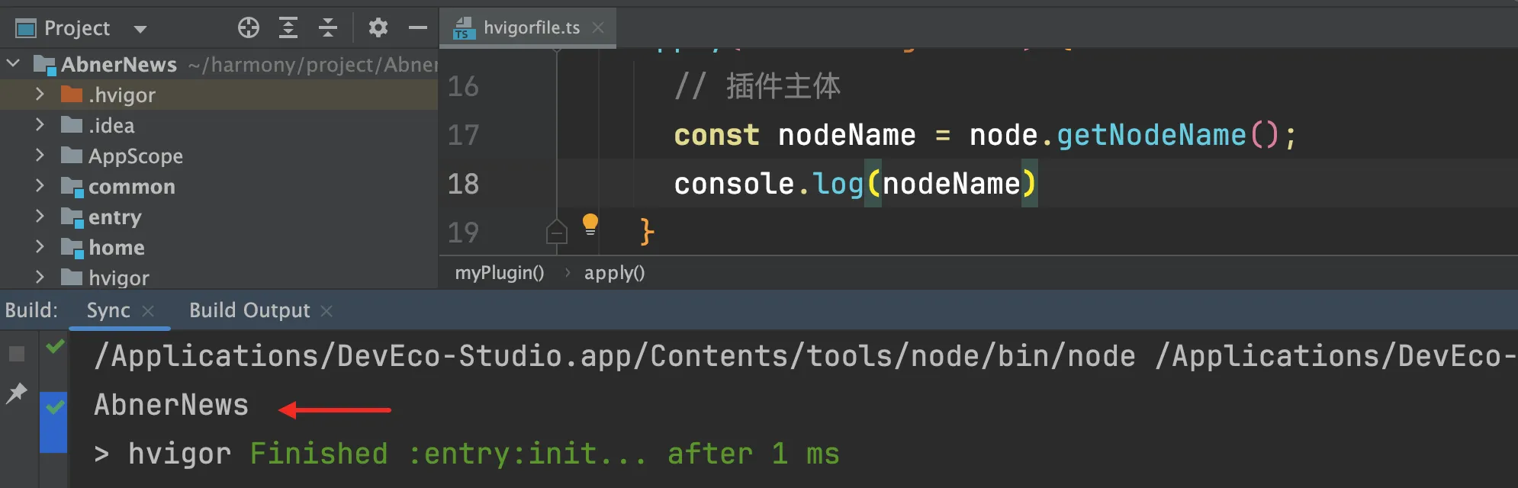
Task: Click the code fold marker on line 19
Action: [557, 231]
